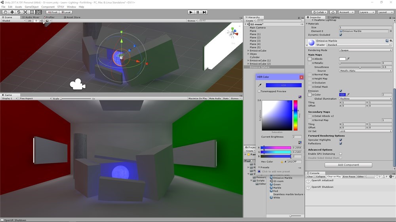Click inside the saturation-brightness color square
The width and height of the screenshot is (396, 222).
pyautogui.click(x=277, y=115)
